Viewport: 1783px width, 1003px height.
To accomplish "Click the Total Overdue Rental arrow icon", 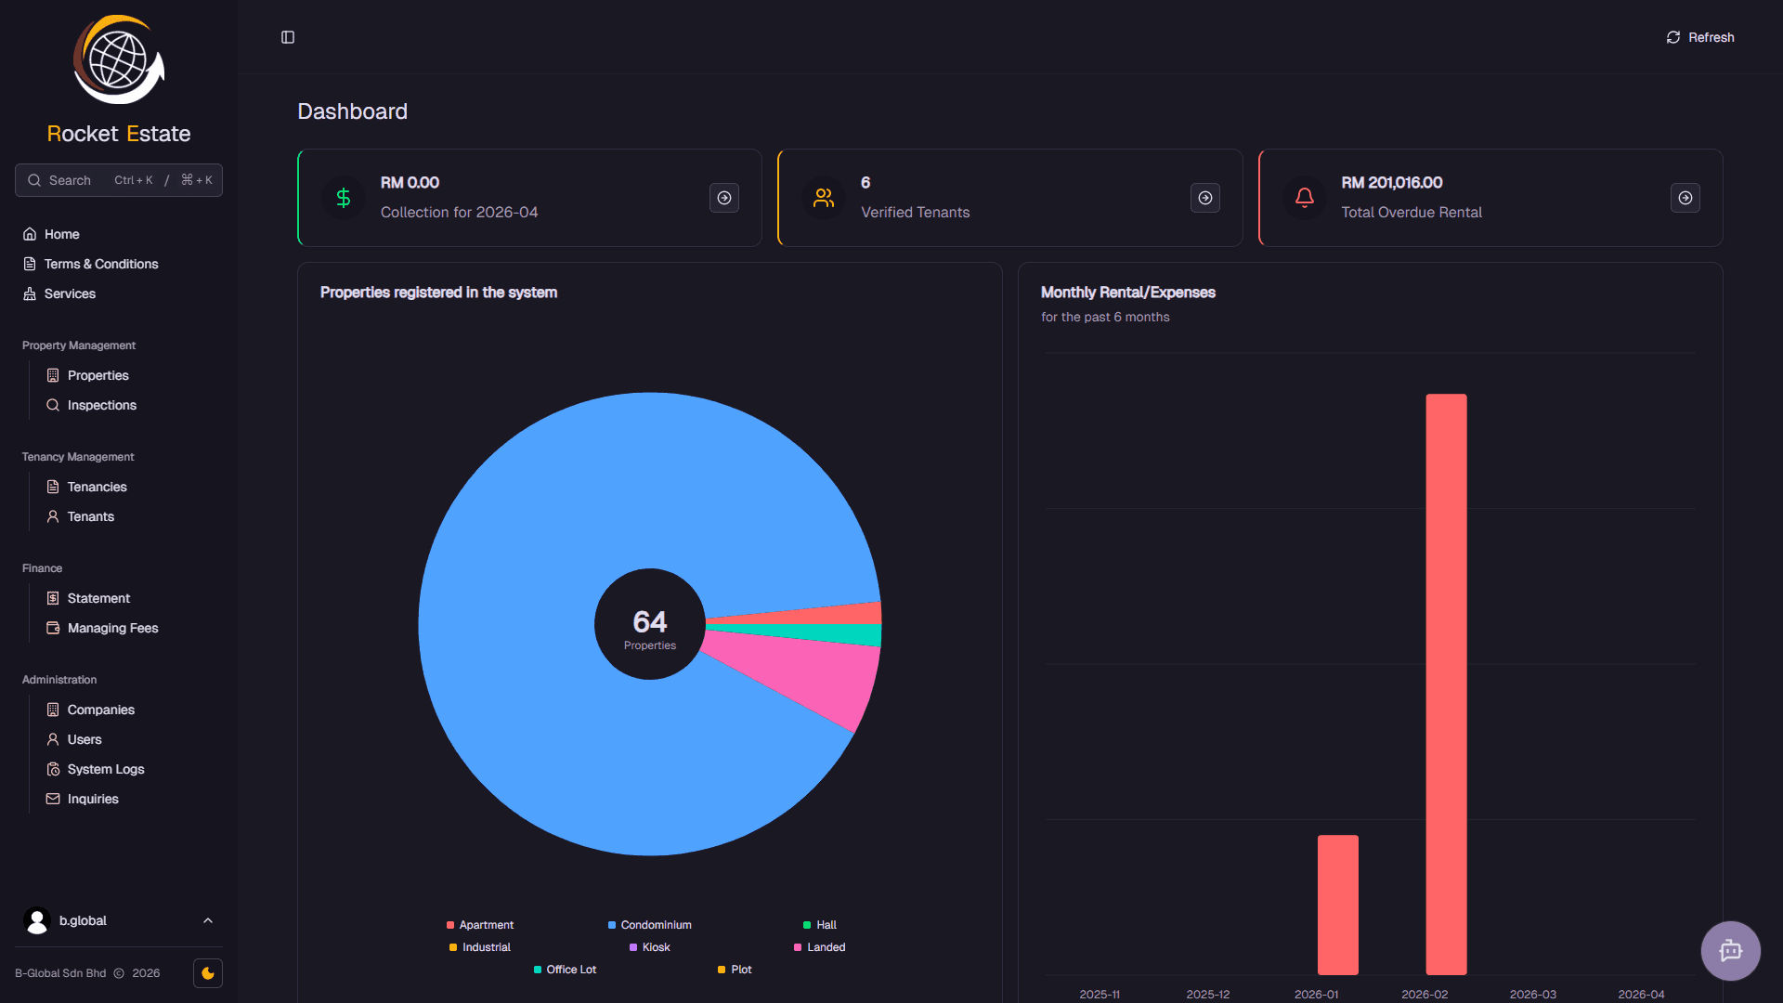I will click(1685, 198).
